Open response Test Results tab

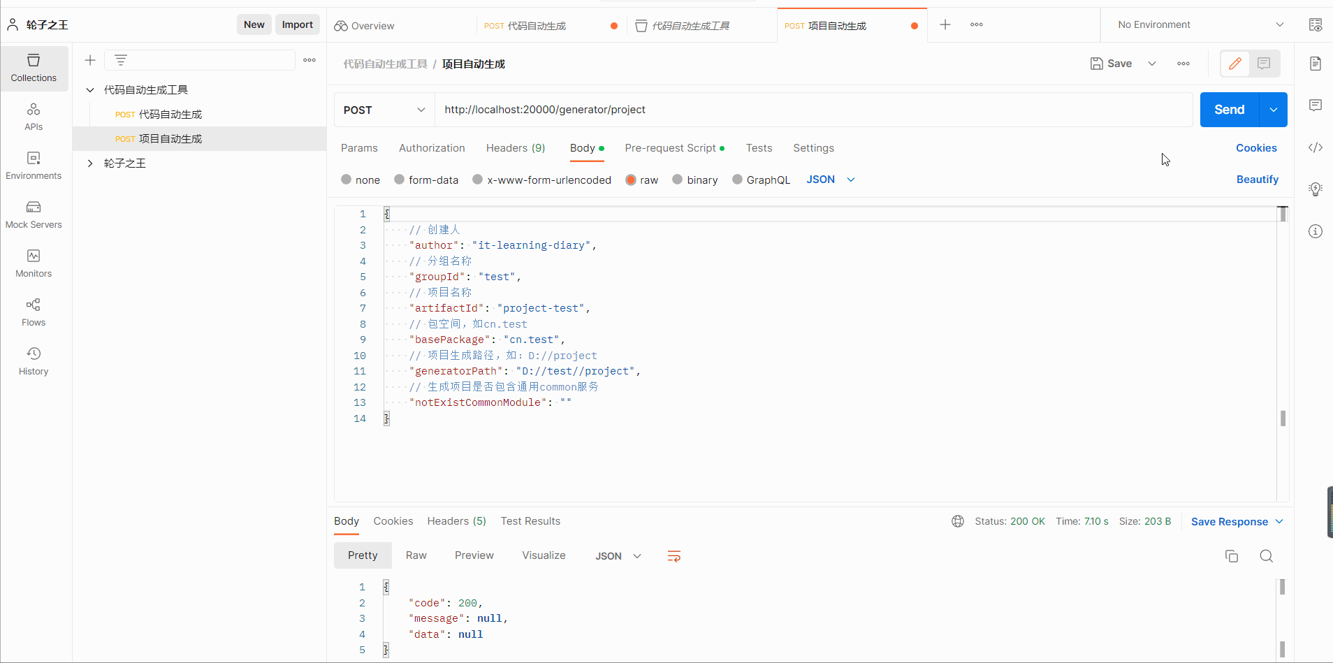[x=530, y=521]
